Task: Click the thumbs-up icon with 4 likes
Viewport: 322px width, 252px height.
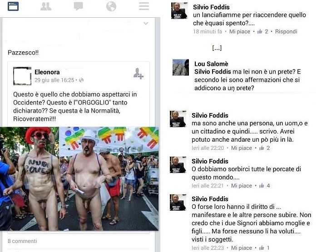Action: 262,186
